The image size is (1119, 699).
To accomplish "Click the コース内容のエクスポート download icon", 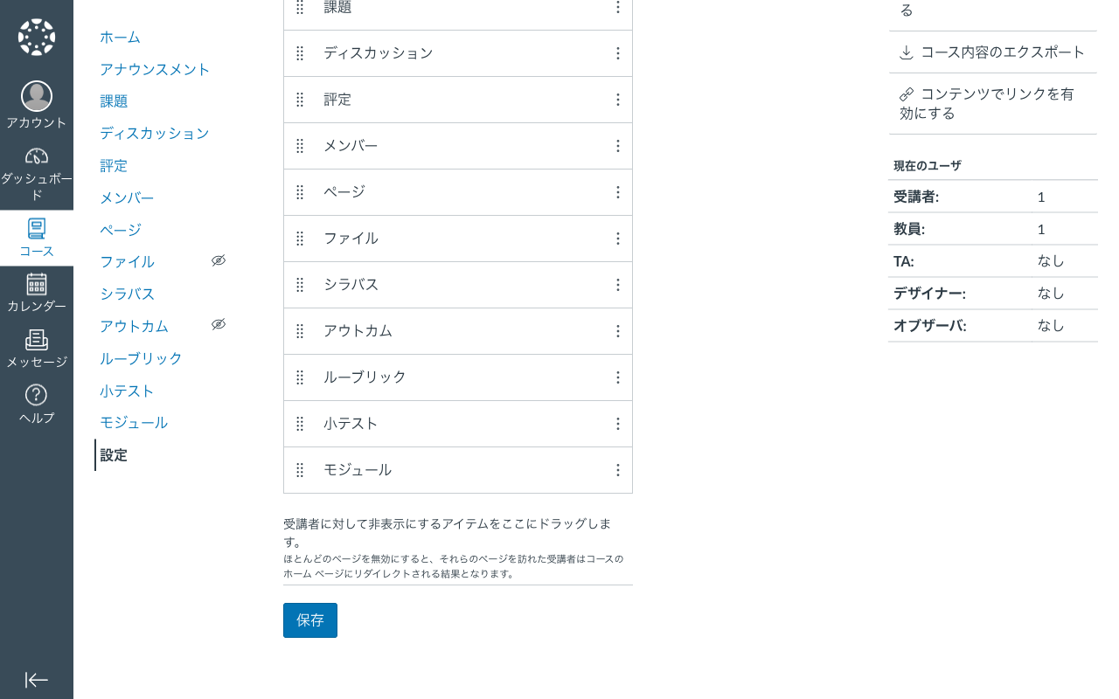I will click(905, 53).
